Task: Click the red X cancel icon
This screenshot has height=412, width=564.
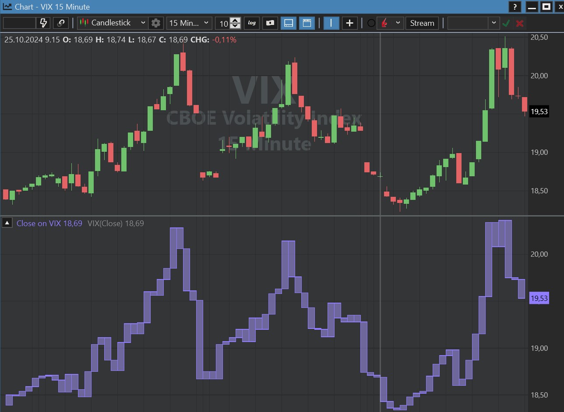Action: [520, 23]
